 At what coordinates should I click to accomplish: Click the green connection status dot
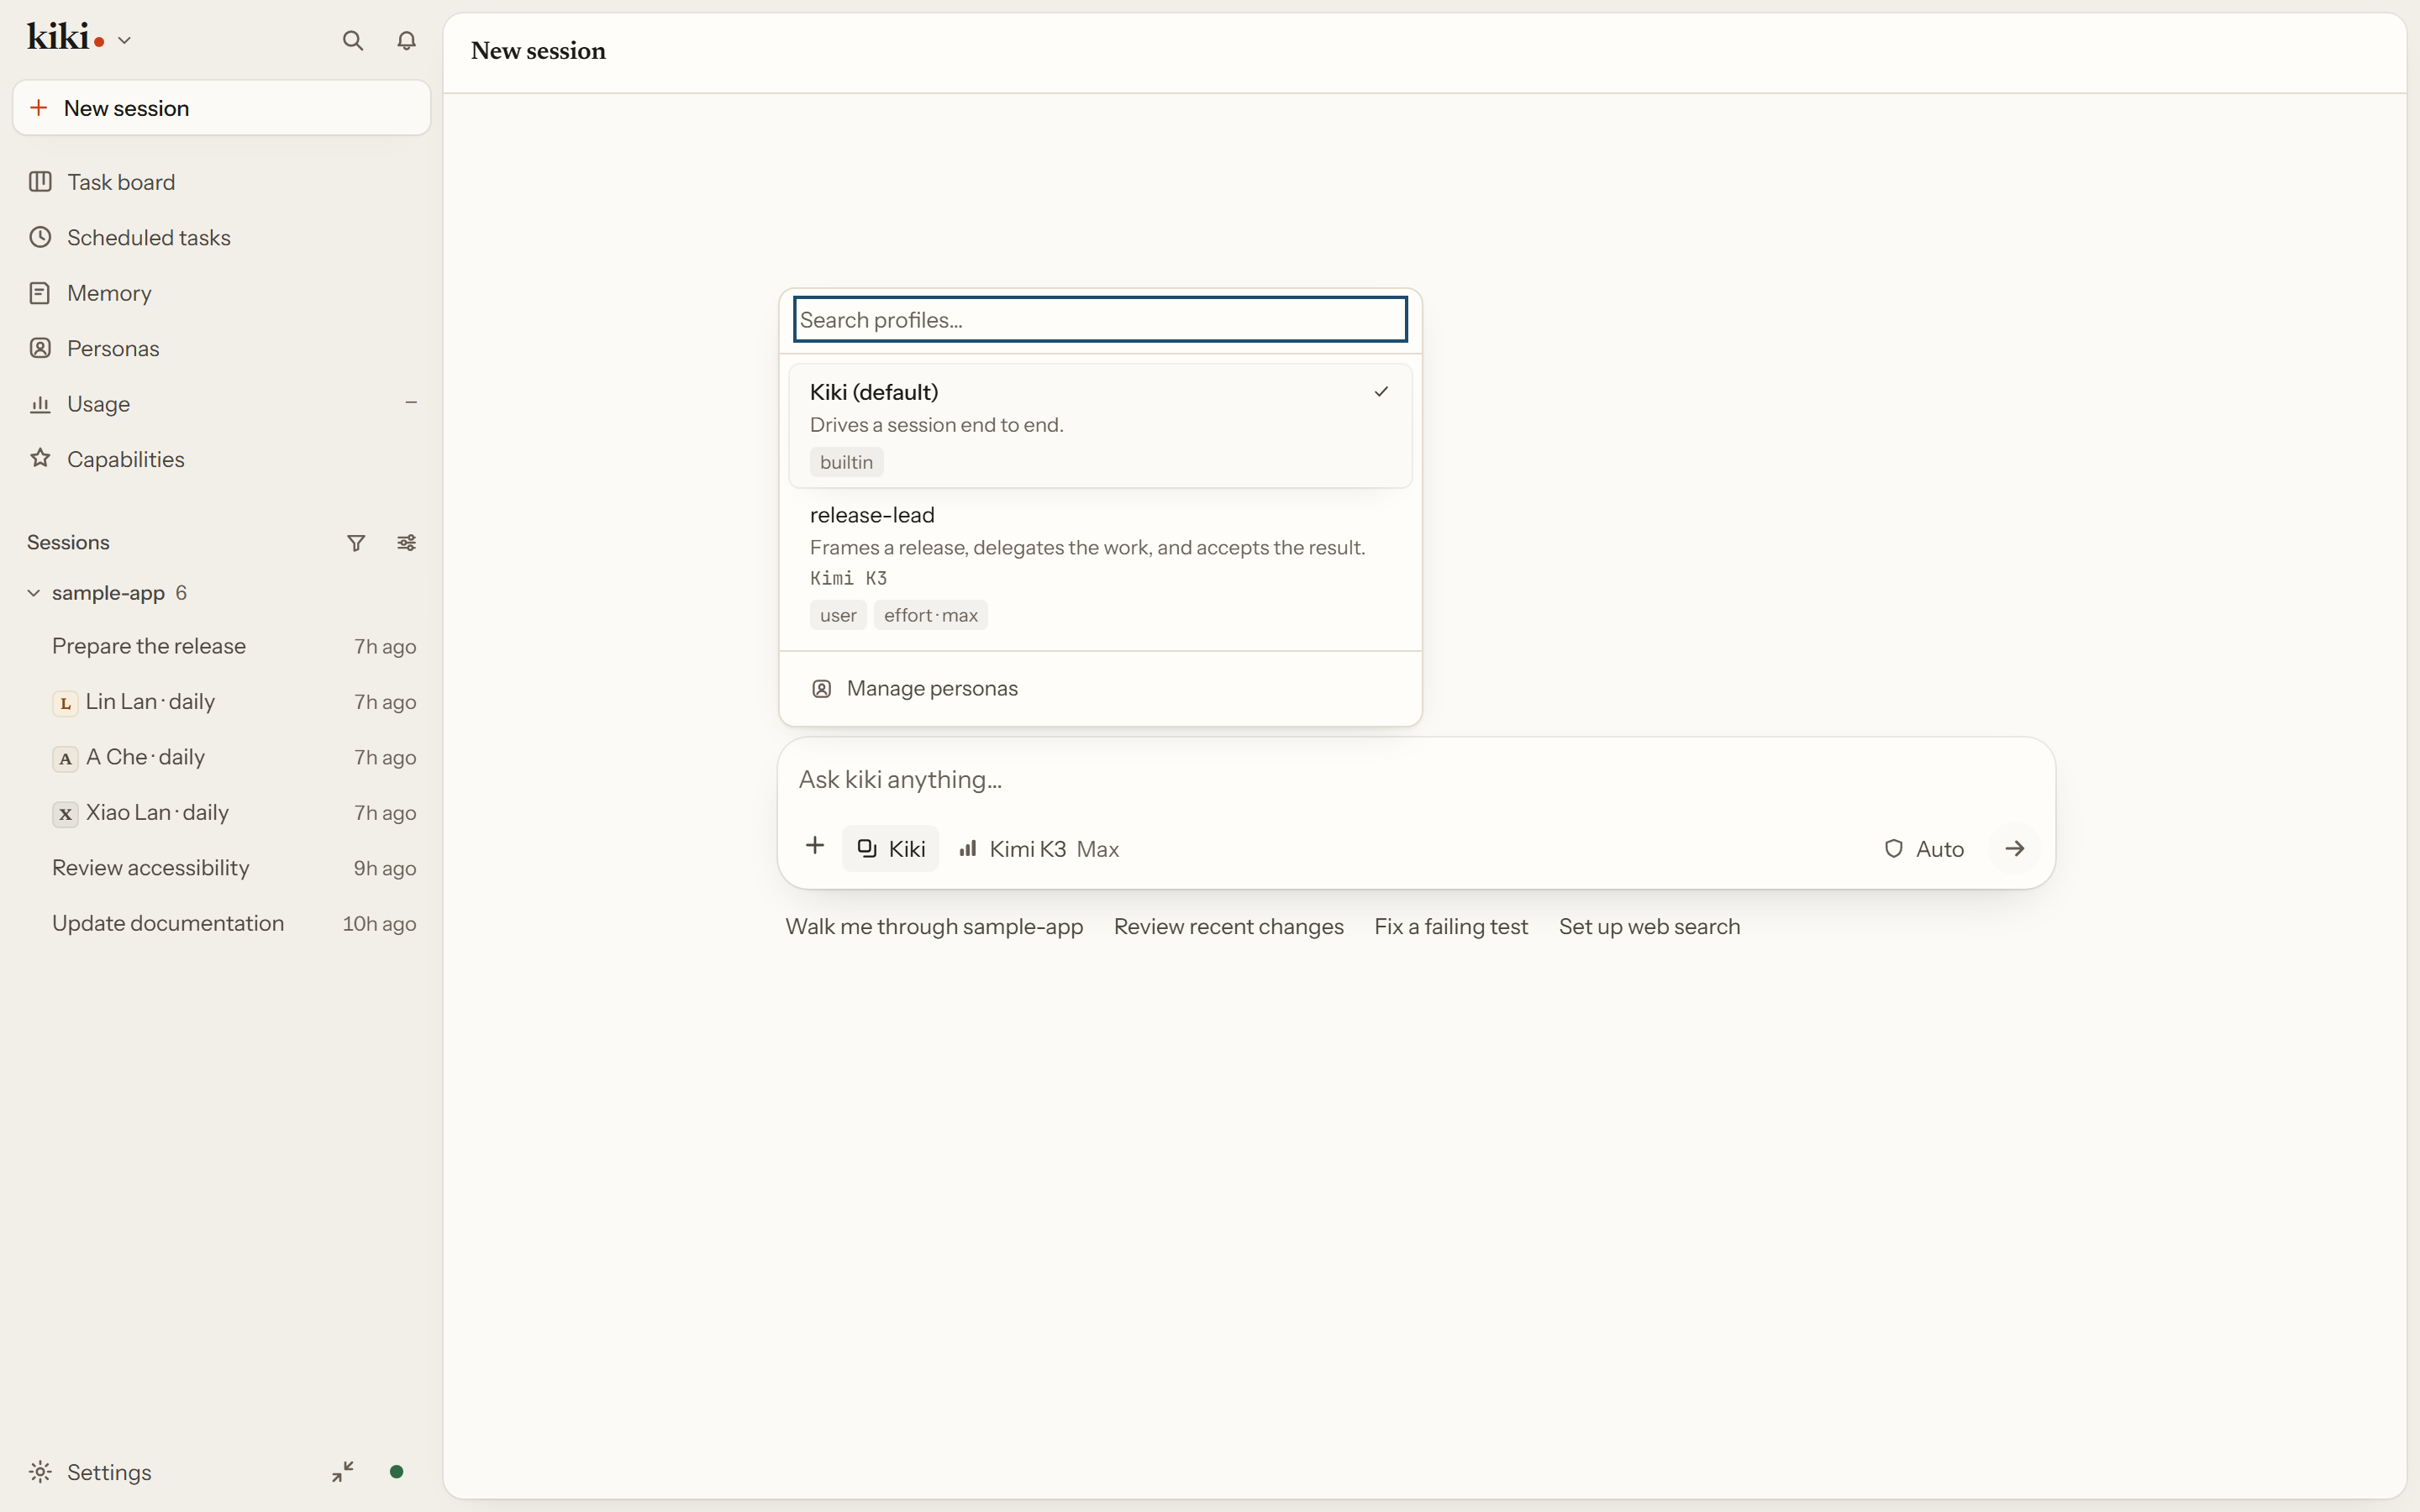397,1472
